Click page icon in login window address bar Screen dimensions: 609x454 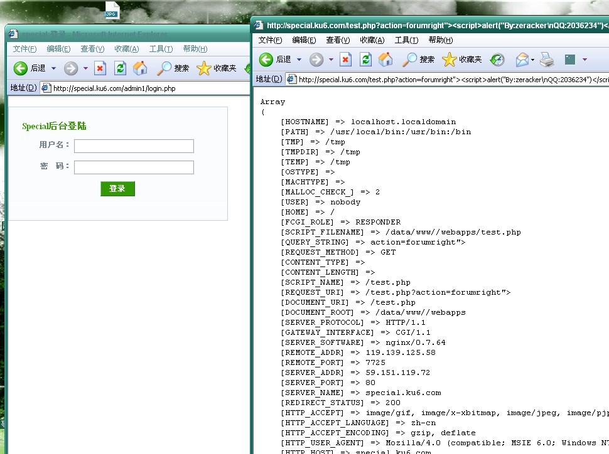[x=46, y=88]
